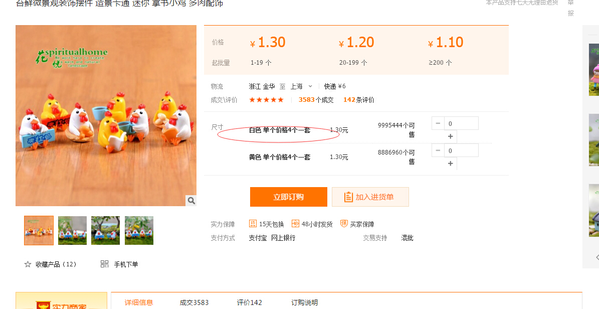Open the 上海 destination dropdown

[302, 86]
